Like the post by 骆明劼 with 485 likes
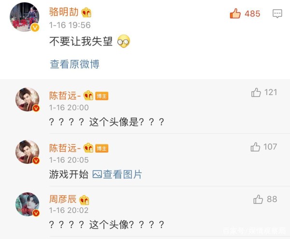Screen dimensions: 290x239 coord(235,14)
